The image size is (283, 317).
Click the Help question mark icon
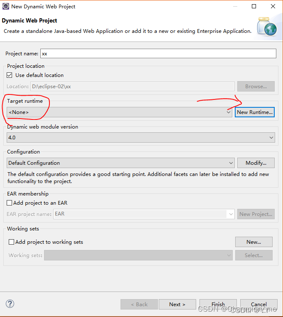pos(10,304)
